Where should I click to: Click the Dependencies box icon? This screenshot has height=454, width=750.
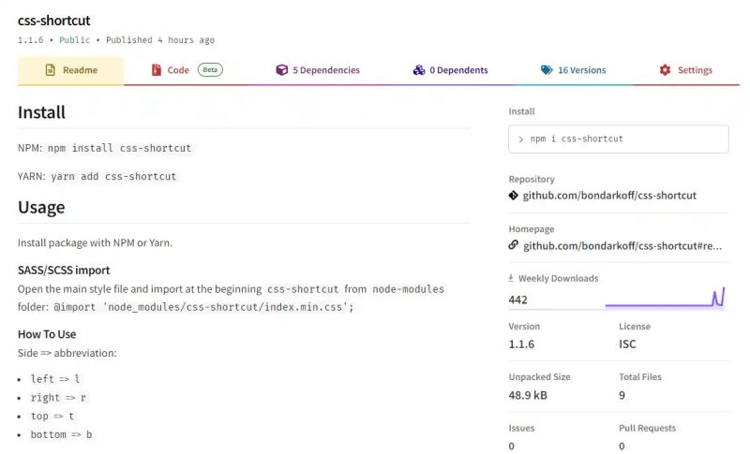(282, 70)
